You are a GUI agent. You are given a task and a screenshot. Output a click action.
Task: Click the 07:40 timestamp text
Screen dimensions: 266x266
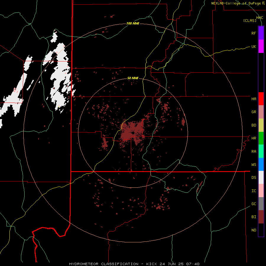[193, 264]
